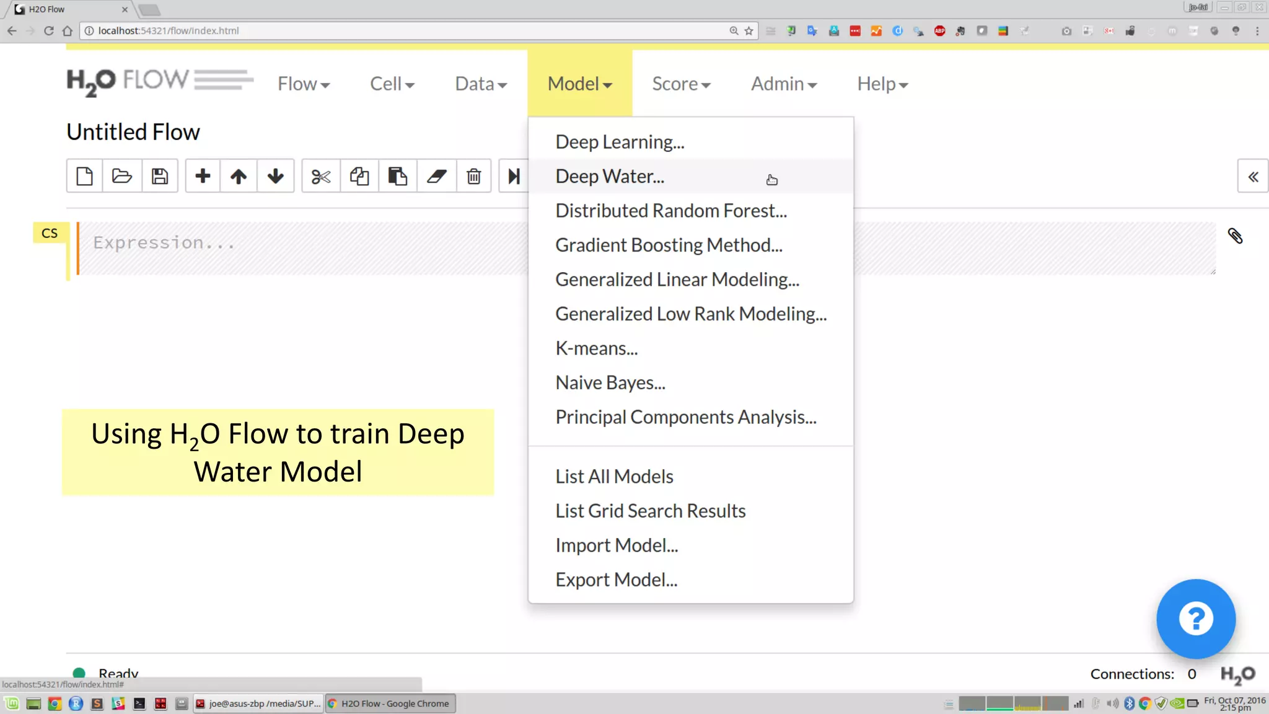Open the Admin dropdown menu
1269x714 pixels.
pyautogui.click(x=783, y=84)
